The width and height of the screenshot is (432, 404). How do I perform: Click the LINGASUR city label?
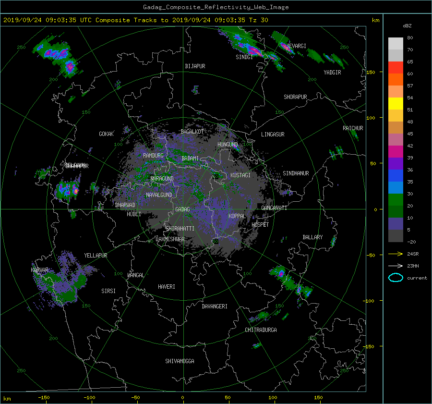(x=273, y=135)
